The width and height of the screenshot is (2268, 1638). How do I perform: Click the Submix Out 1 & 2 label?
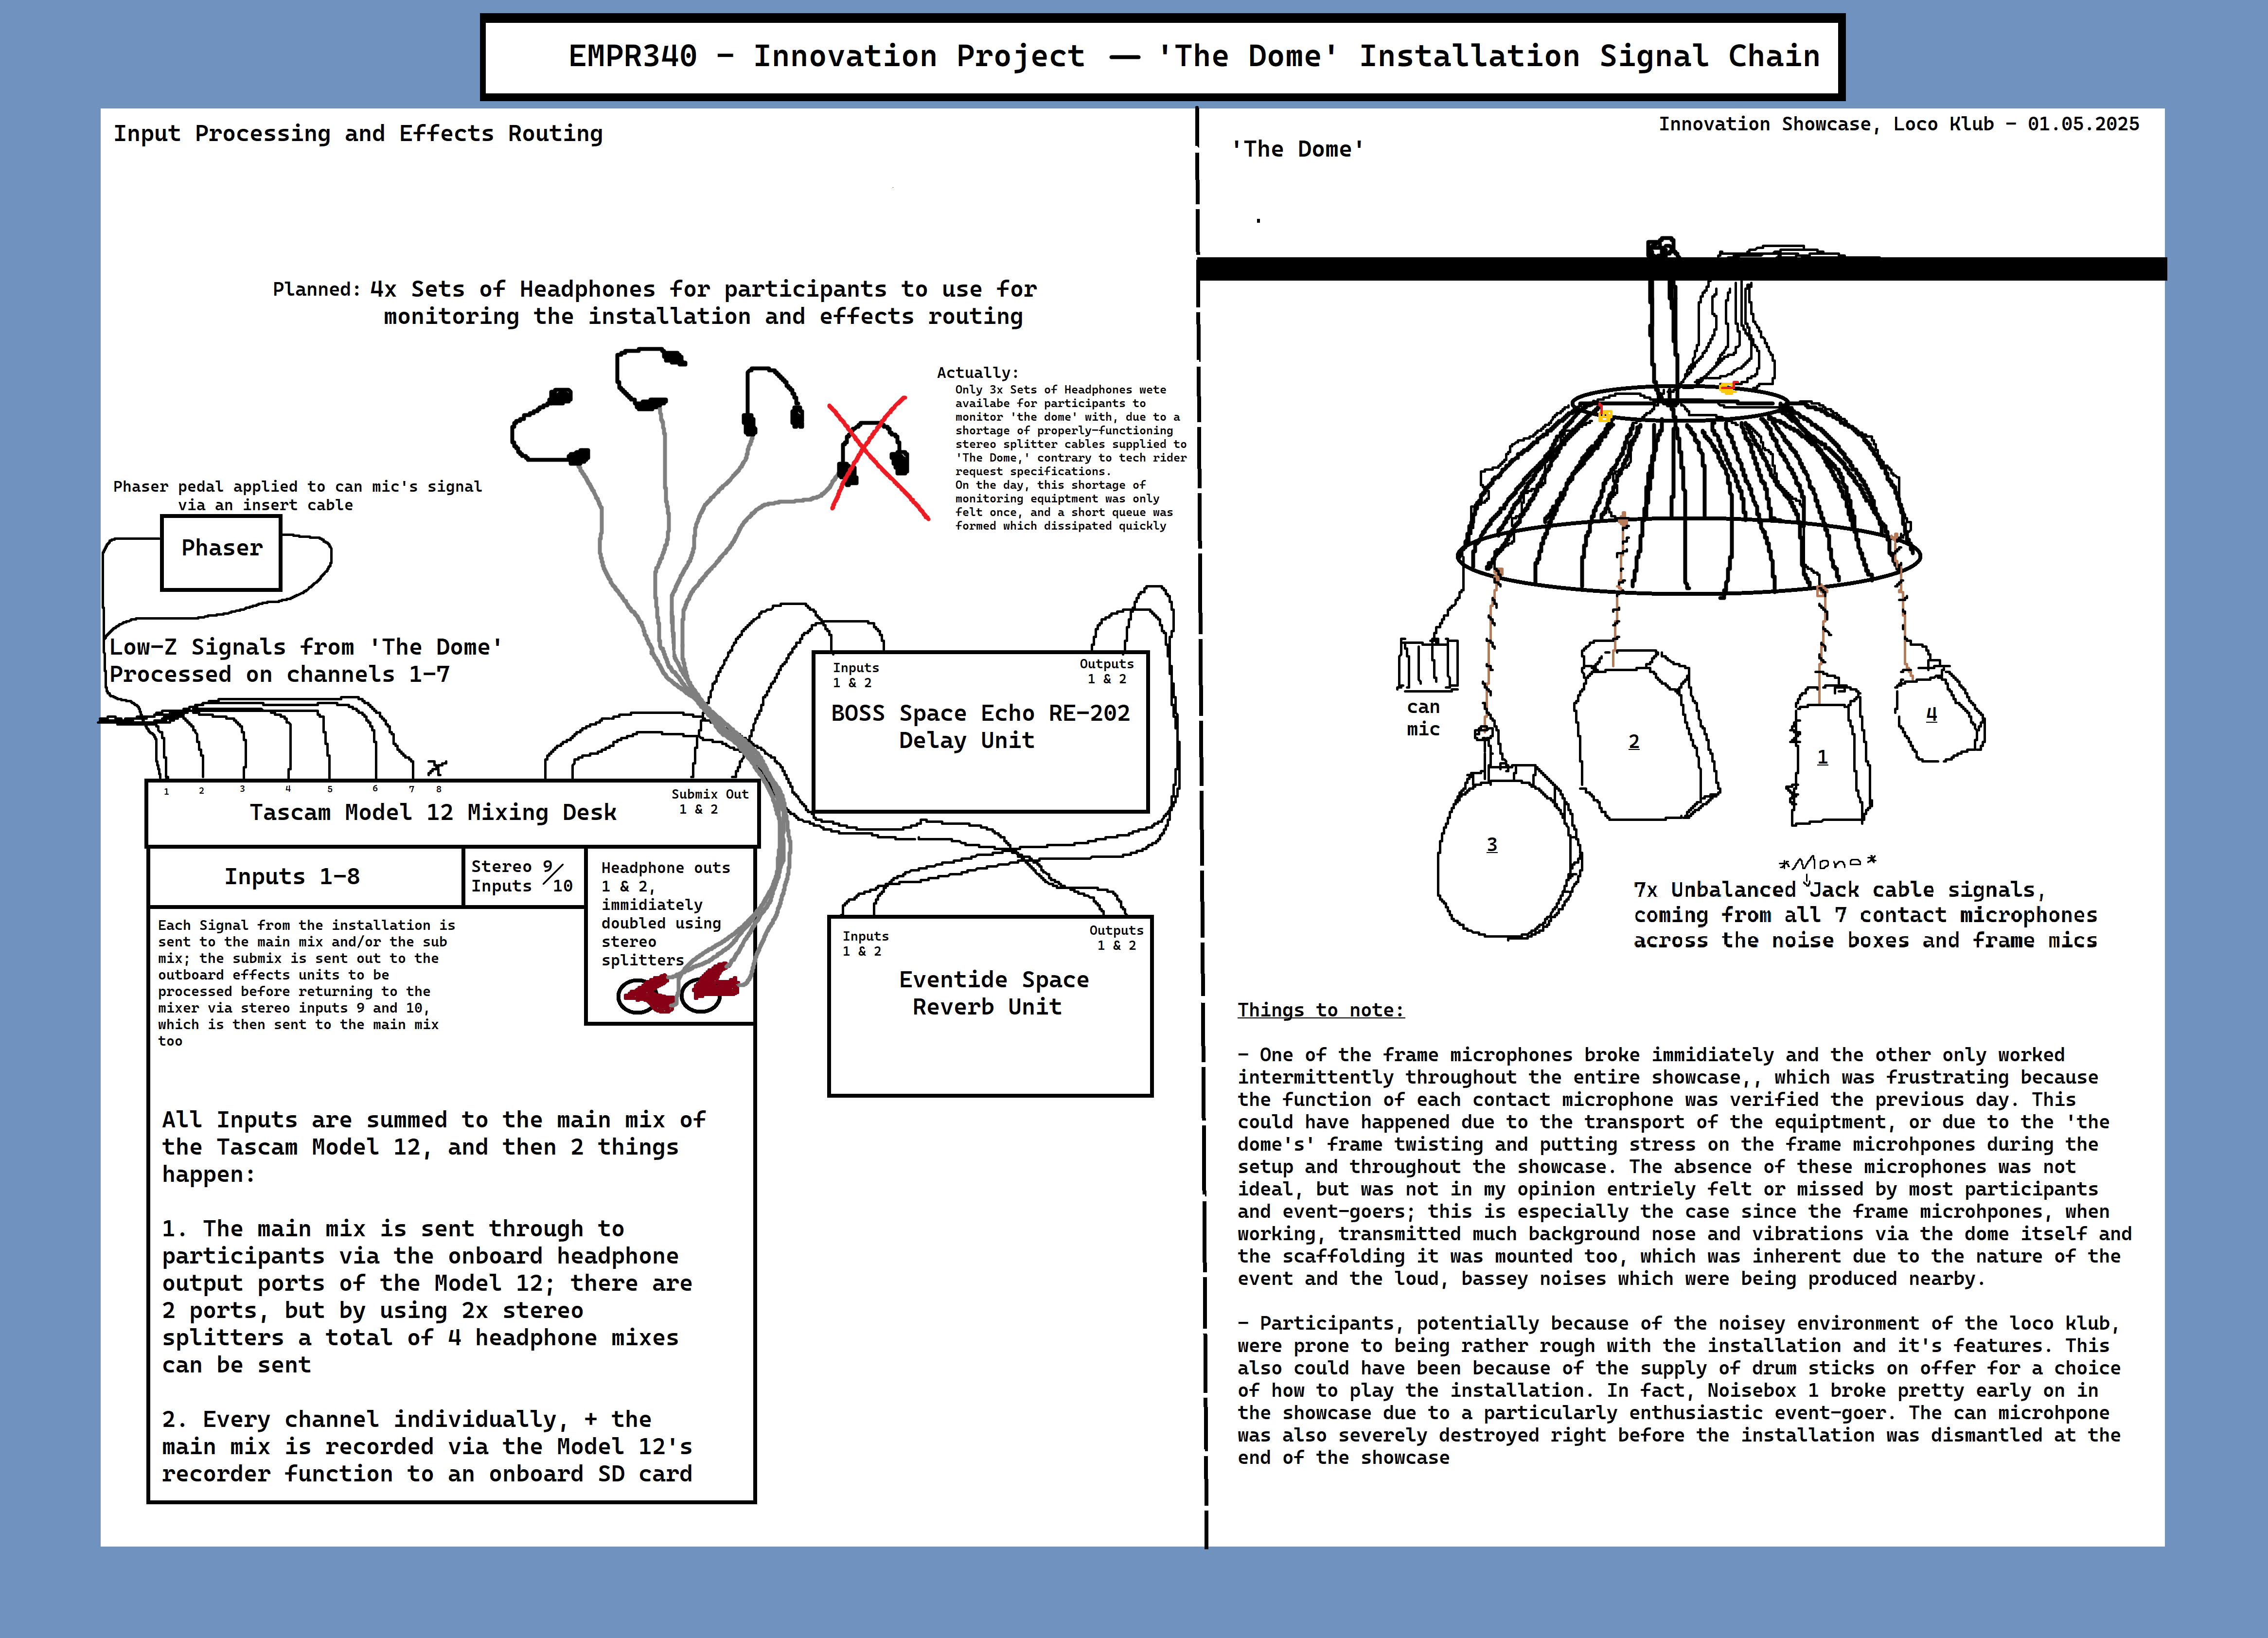pos(708,801)
